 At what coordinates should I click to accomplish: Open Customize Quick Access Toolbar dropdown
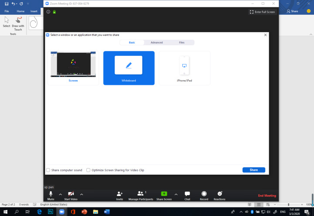click(28, 3)
